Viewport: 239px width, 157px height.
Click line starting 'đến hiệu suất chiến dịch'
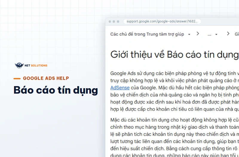pyautogui.click(x=174, y=149)
